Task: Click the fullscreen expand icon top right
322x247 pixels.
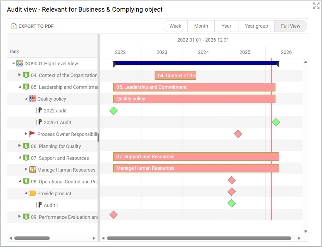Action: 316,5
